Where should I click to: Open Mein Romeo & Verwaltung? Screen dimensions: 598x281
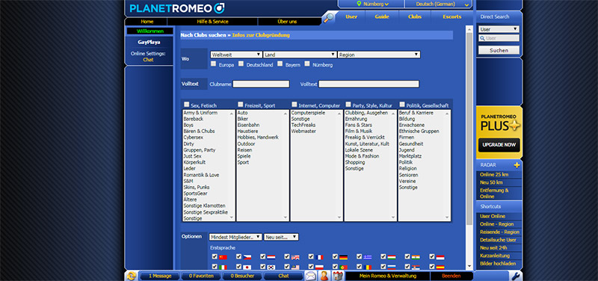387,276
